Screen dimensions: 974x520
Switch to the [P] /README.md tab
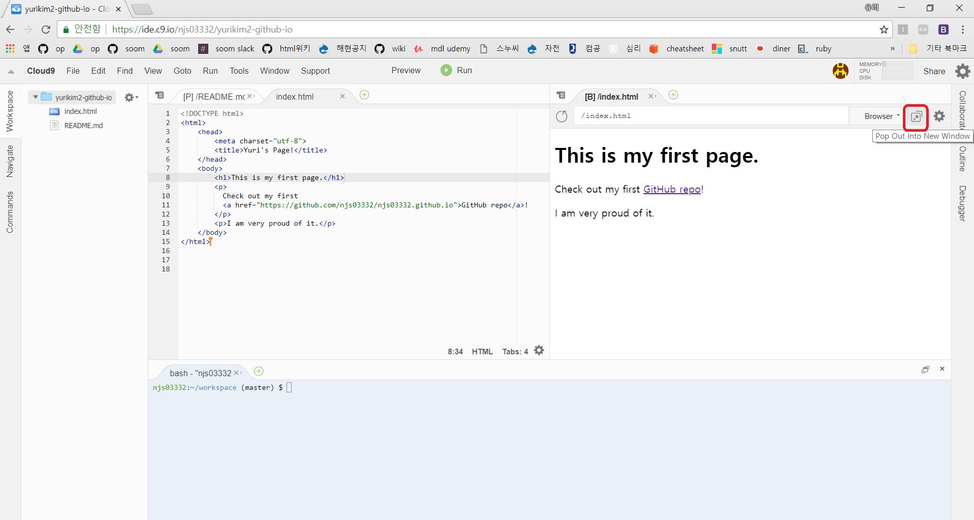[214, 97]
